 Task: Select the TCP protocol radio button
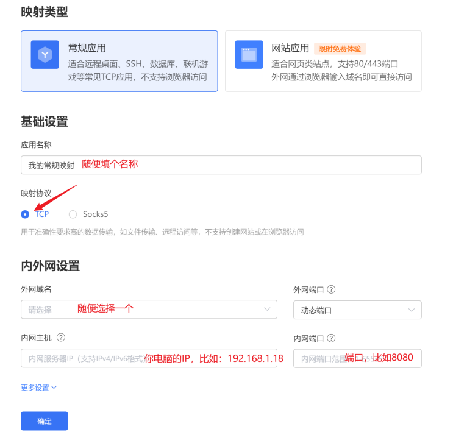[x=25, y=214]
